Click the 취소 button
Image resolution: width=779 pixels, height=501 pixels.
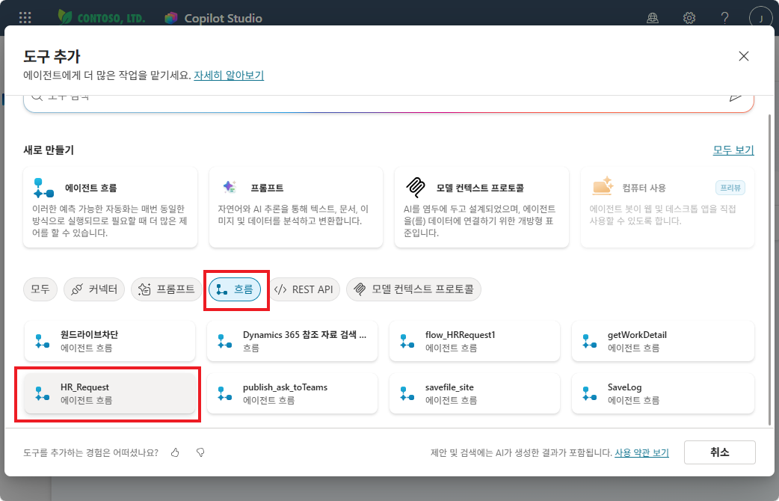coord(719,452)
